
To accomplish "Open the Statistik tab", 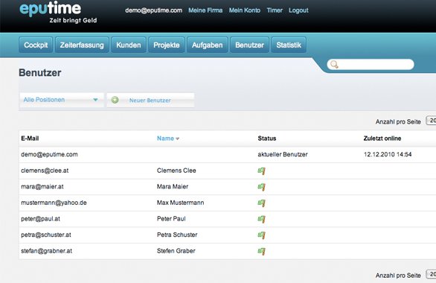I will (289, 45).
